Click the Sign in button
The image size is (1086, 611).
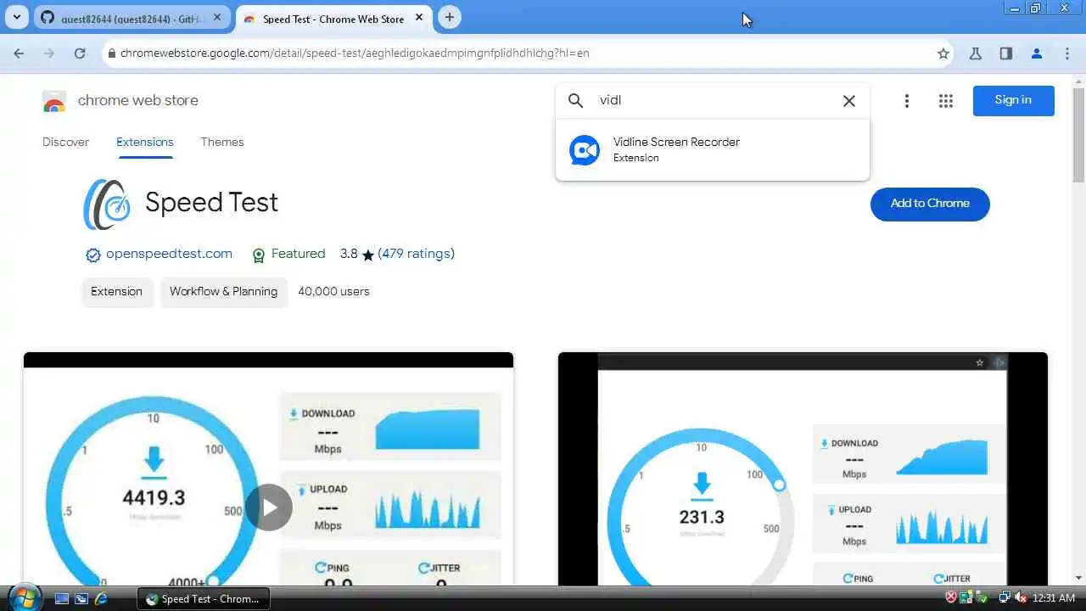coord(1014,100)
